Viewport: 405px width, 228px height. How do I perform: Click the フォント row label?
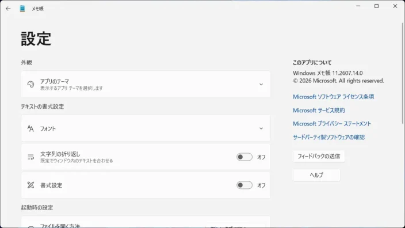point(48,129)
